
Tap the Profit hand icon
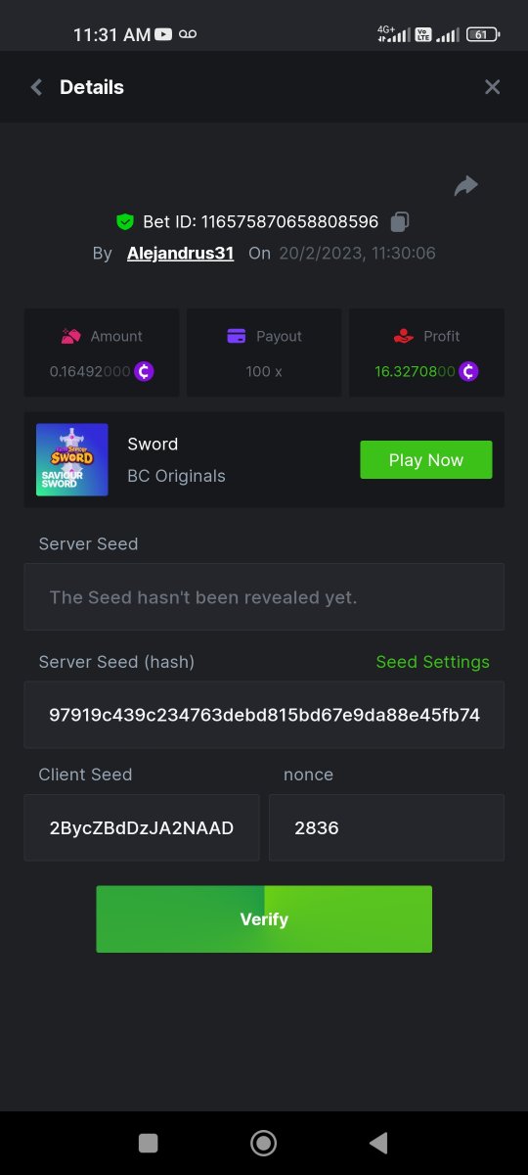(x=403, y=336)
